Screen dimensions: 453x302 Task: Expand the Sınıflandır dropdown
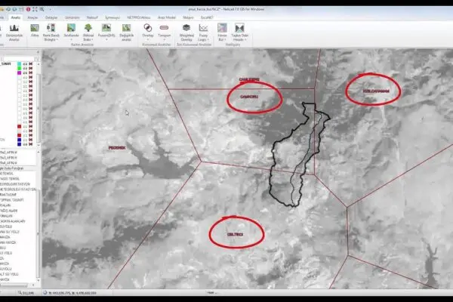[71, 39]
